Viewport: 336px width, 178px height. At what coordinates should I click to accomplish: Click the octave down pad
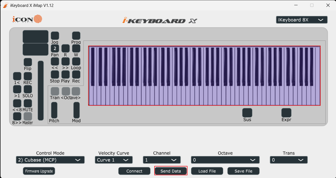tap(66, 91)
